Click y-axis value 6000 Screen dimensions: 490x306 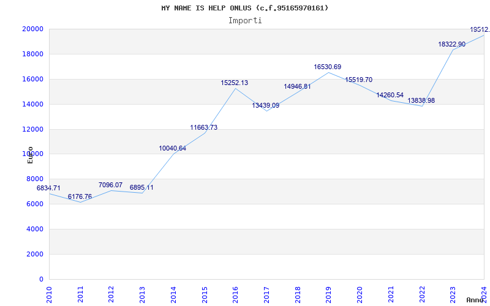click(35, 204)
